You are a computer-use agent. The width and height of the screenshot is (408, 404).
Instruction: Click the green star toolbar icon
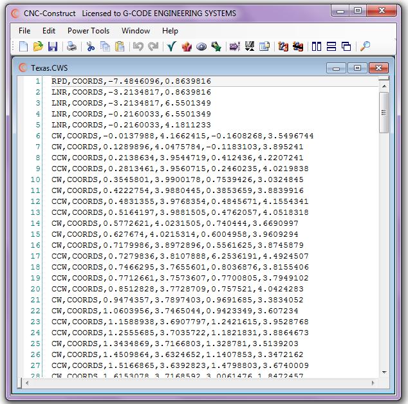pos(216,46)
